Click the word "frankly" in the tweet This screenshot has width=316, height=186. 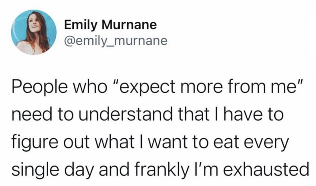pyautogui.click(x=160, y=169)
